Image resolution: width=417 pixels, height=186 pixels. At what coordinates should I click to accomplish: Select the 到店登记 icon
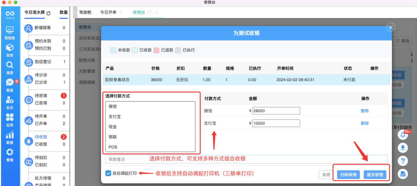click(28, 62)
